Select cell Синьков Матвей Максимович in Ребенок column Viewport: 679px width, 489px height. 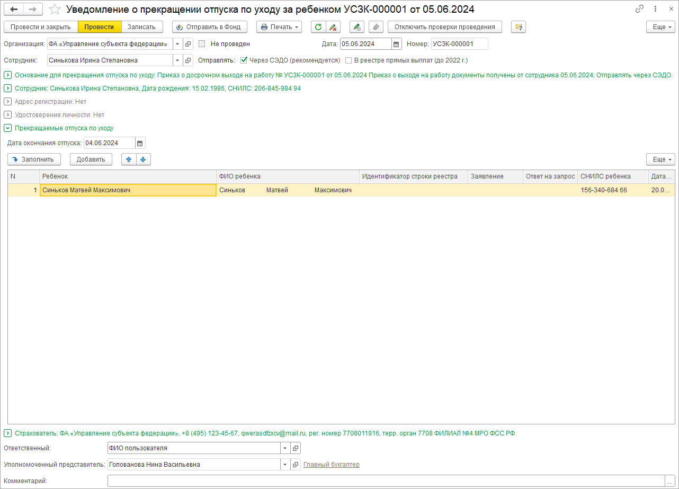(x=128, y=190)
